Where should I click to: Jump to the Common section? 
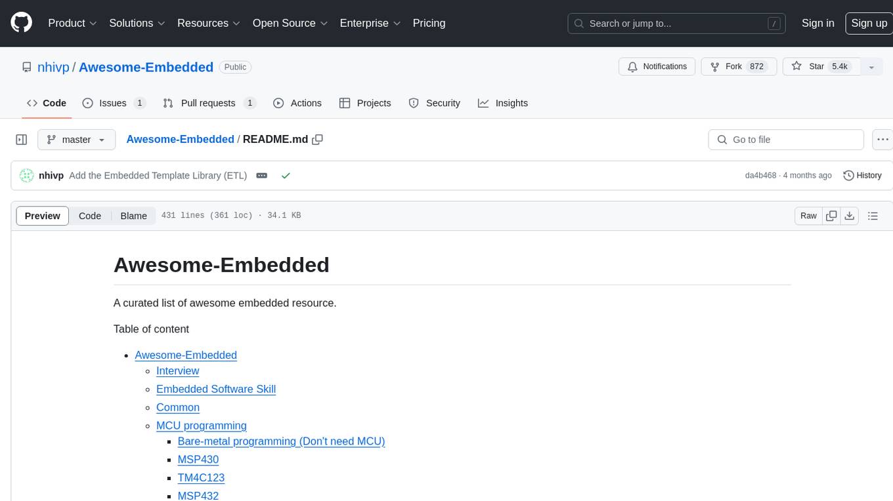click(x=178, y=408)
